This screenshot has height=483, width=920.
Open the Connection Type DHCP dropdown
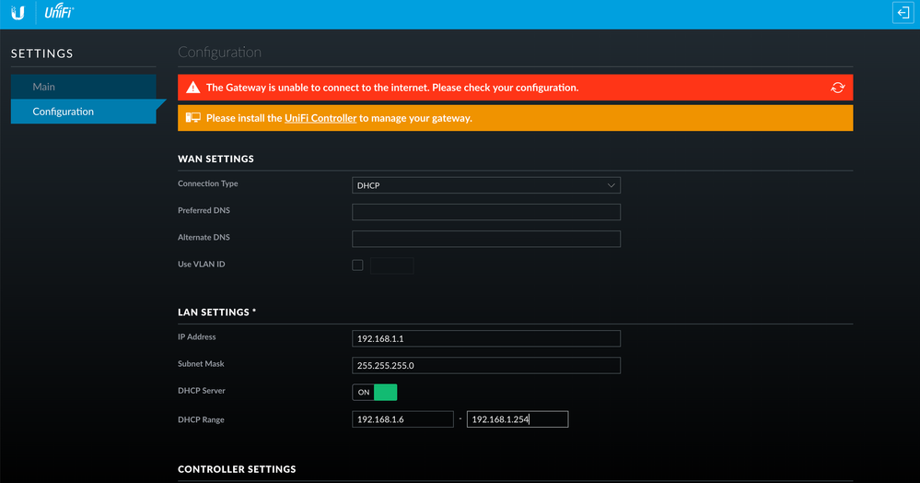[x=486, y=185]
